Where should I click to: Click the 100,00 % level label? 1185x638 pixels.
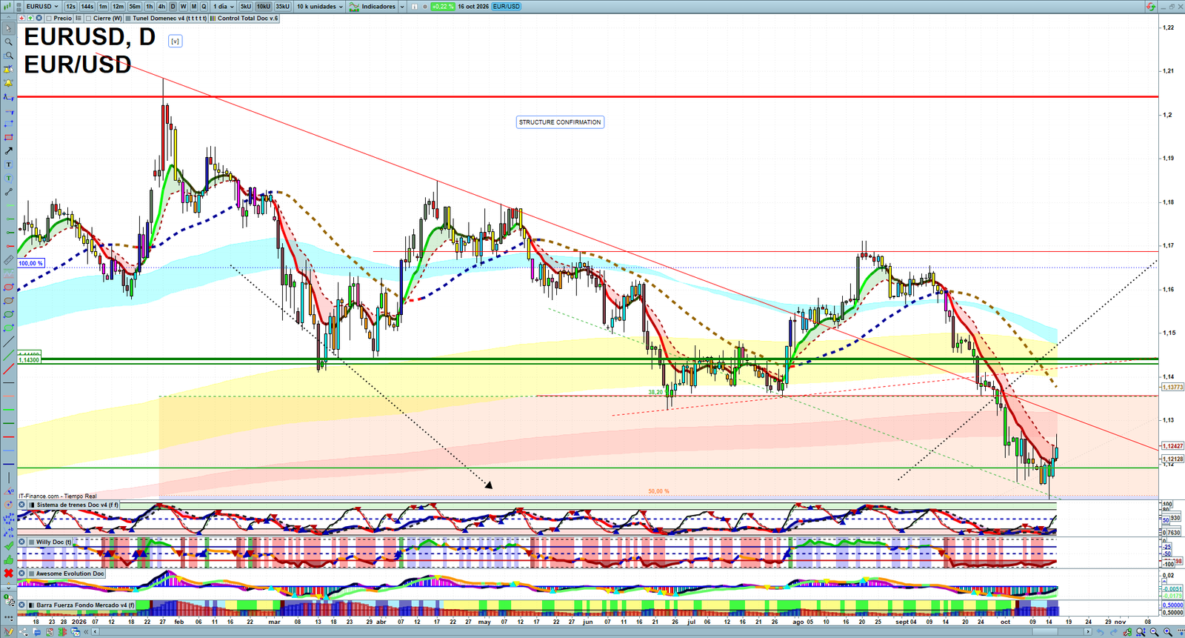[30, 263]
